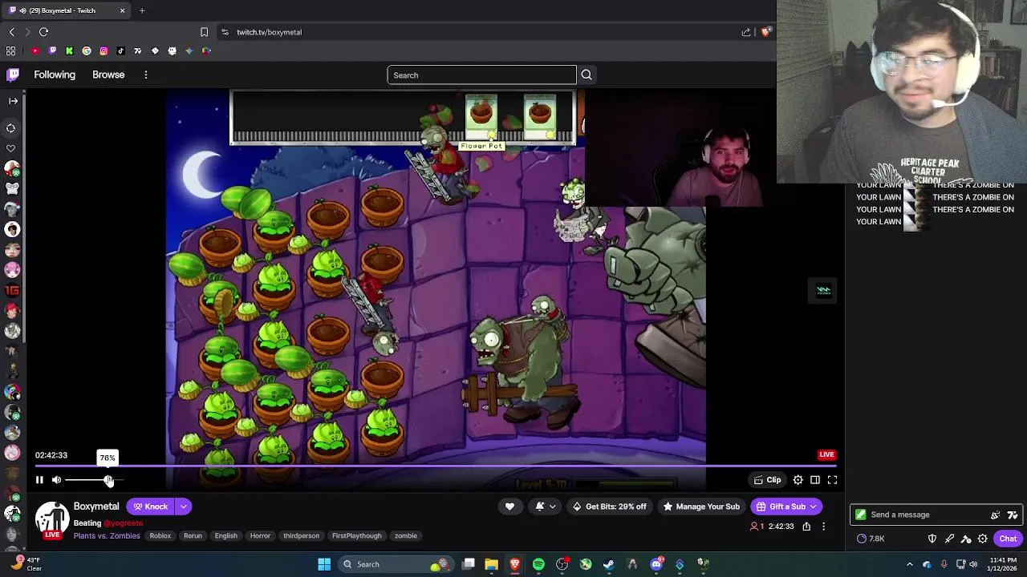
Task: Open the Instagram bookmark icon
Action: click(104, 50)
